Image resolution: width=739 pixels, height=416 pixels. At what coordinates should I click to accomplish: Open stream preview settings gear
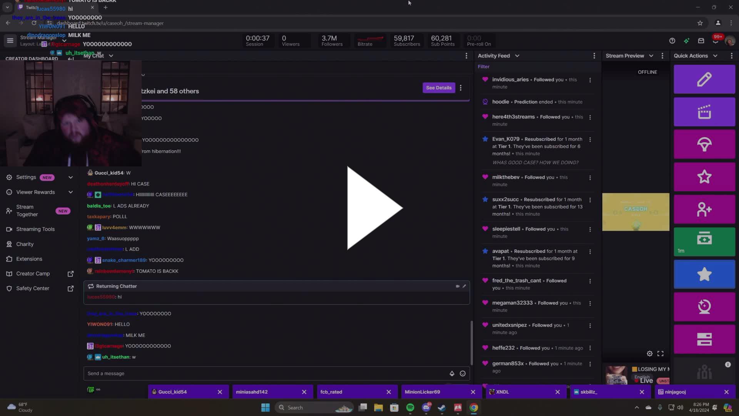point(650,353)
